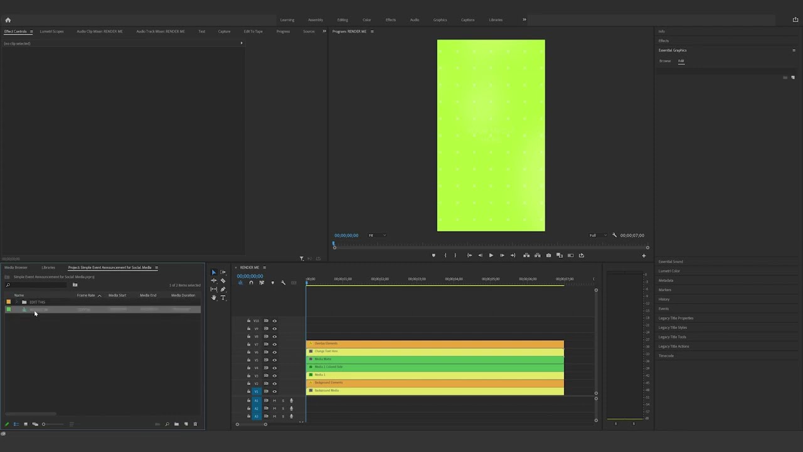Open the History panel
803x452 pixels.
(x=664, y=299)
